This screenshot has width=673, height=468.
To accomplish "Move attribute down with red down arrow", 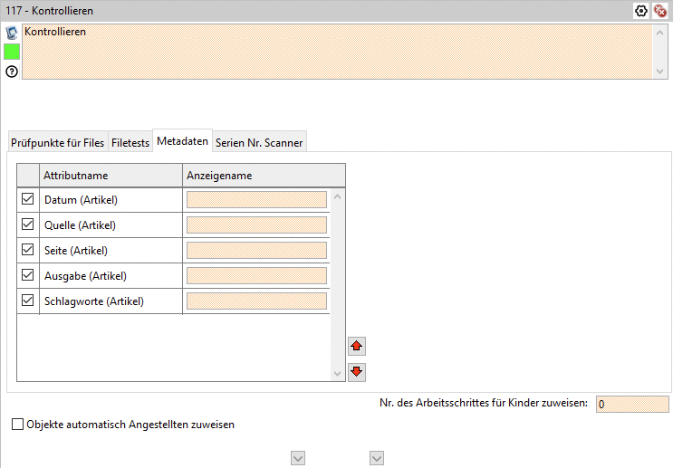I will (x=356, y=371).
